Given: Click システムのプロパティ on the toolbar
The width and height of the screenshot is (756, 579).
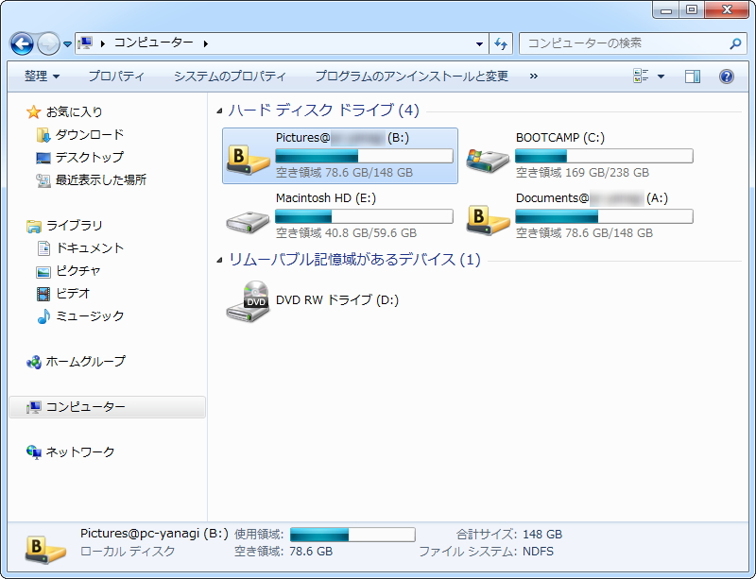Looking at the screenshot, I should coord(230,77).
